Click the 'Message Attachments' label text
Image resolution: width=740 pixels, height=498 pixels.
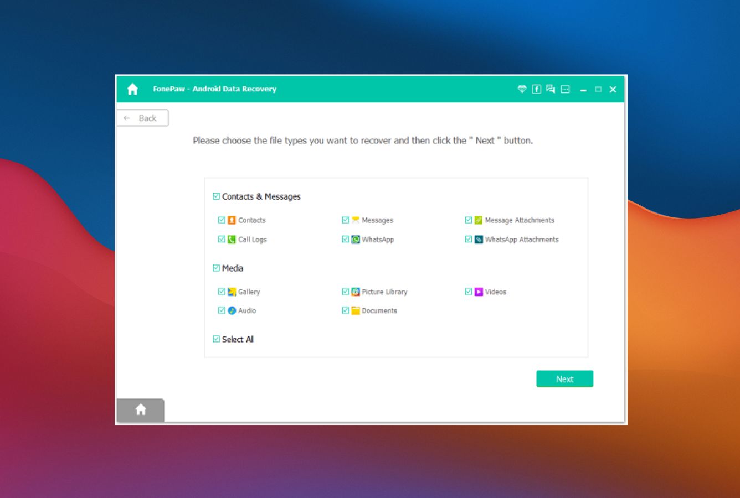pos(520,220)
